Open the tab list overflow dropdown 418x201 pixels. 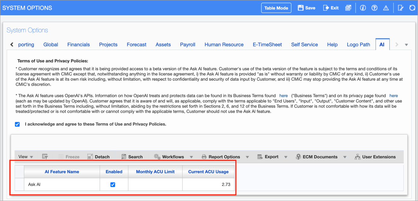coord(406,45)
